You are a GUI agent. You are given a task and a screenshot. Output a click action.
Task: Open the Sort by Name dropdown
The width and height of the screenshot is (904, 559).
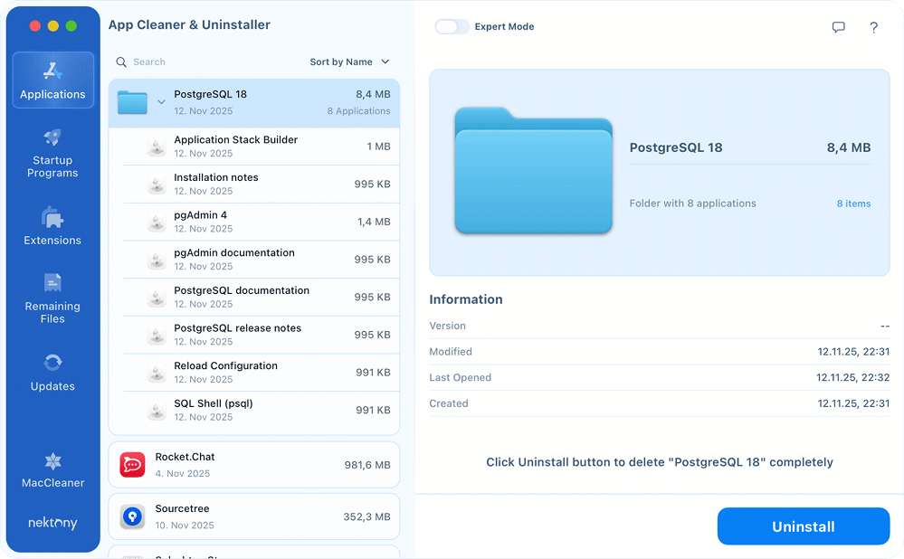(x=349, y=62)
